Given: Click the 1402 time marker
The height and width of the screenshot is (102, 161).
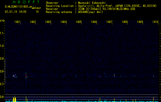Looking at the screenshot, I should pyautogui.click(x=33, y=22).
